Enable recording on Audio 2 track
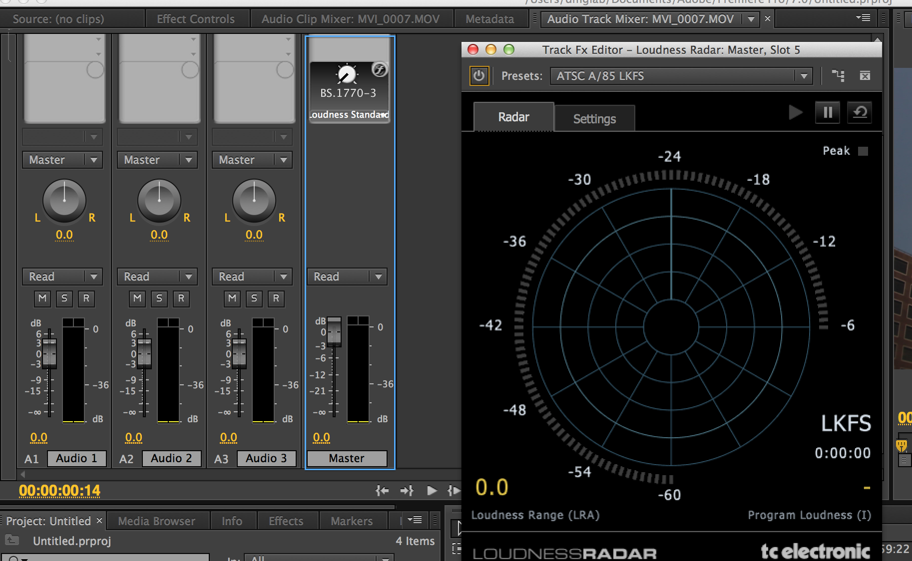The height and width of the screenshot is (561, 912). pos(181,298)
